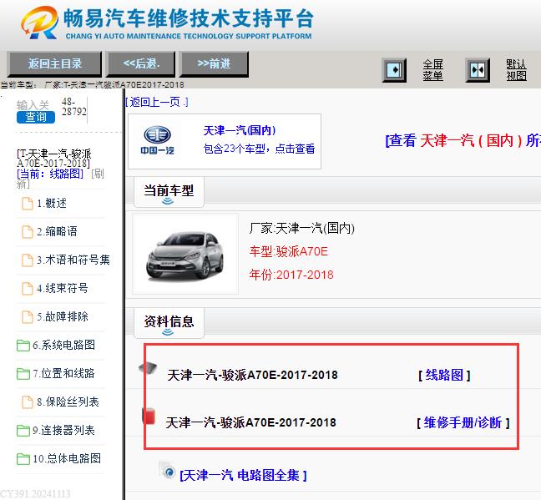
Task: Expand folder 9.连接器列表
Action: point(63,430)
